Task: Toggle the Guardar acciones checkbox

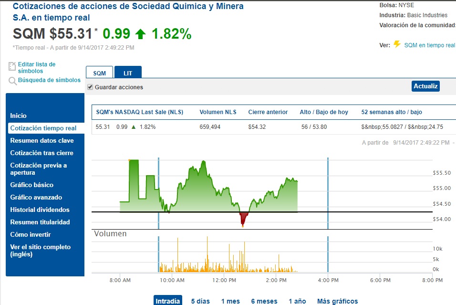Action: point(90,87)
